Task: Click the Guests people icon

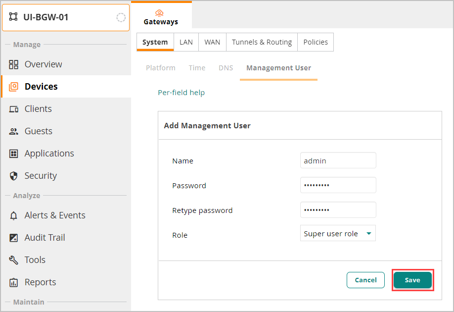Action: coord(14,131)
